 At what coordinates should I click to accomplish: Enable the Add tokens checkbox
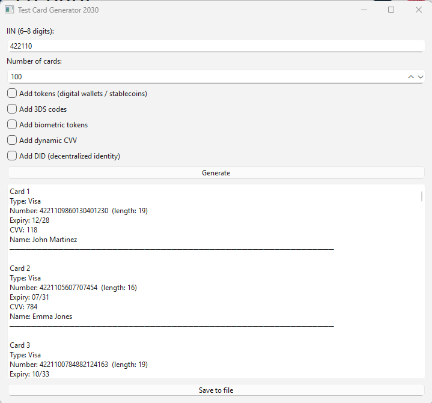point(12,94)
